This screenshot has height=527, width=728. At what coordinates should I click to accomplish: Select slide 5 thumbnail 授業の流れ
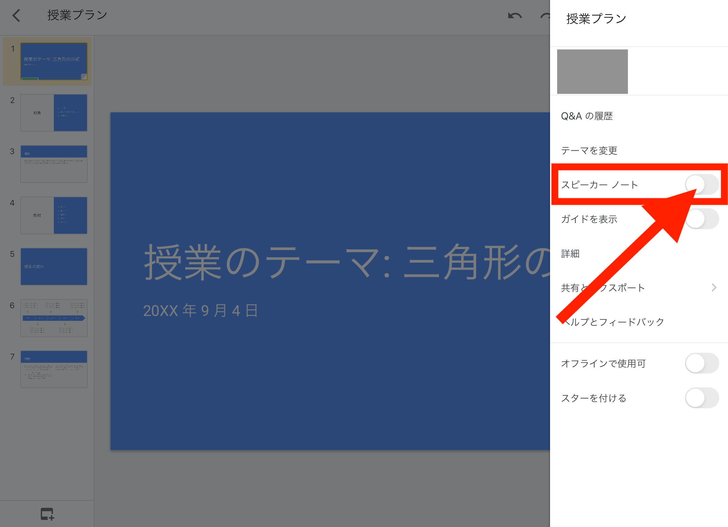[x=54, y=267]
